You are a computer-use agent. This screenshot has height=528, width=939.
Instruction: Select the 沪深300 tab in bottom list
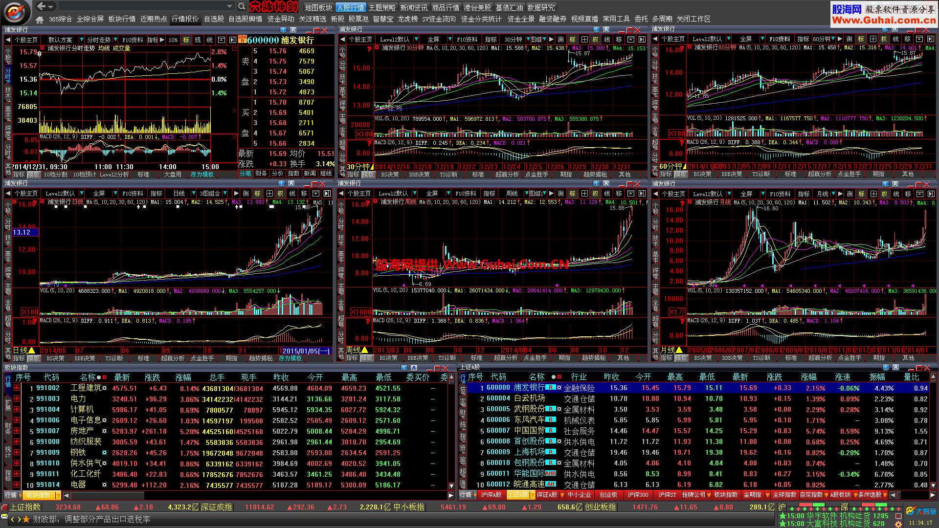tap(638, 495)
